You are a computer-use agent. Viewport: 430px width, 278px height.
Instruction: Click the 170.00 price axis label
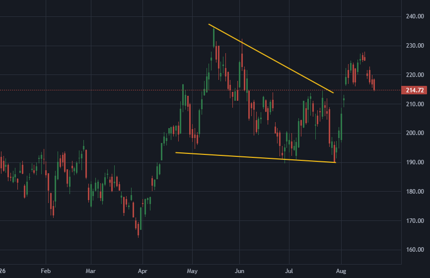pos(415,221)
